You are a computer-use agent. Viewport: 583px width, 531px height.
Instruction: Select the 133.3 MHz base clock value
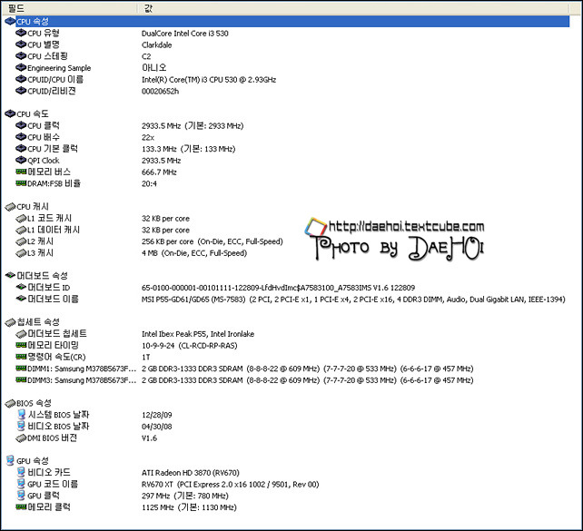(188, 149)
